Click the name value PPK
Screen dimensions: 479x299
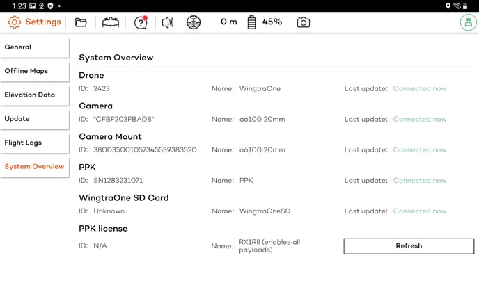[x=246, y=181]
